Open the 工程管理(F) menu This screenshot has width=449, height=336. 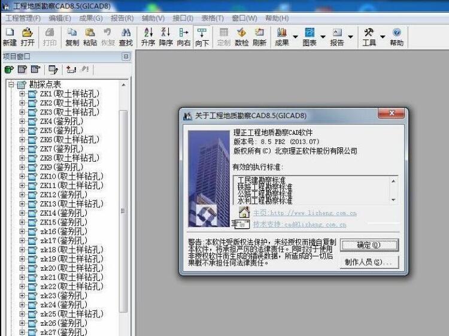23,19
